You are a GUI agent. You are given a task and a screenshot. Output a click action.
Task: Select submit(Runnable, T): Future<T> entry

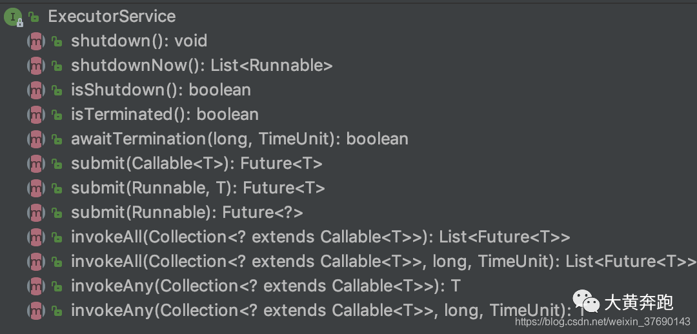coord(198,188)
